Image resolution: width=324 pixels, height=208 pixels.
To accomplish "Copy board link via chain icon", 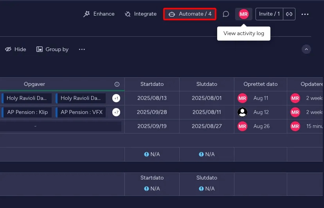I will click(x=289, y=14).
